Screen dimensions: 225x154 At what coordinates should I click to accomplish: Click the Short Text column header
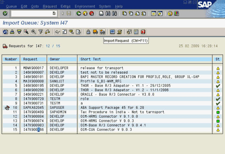[145, 59]
